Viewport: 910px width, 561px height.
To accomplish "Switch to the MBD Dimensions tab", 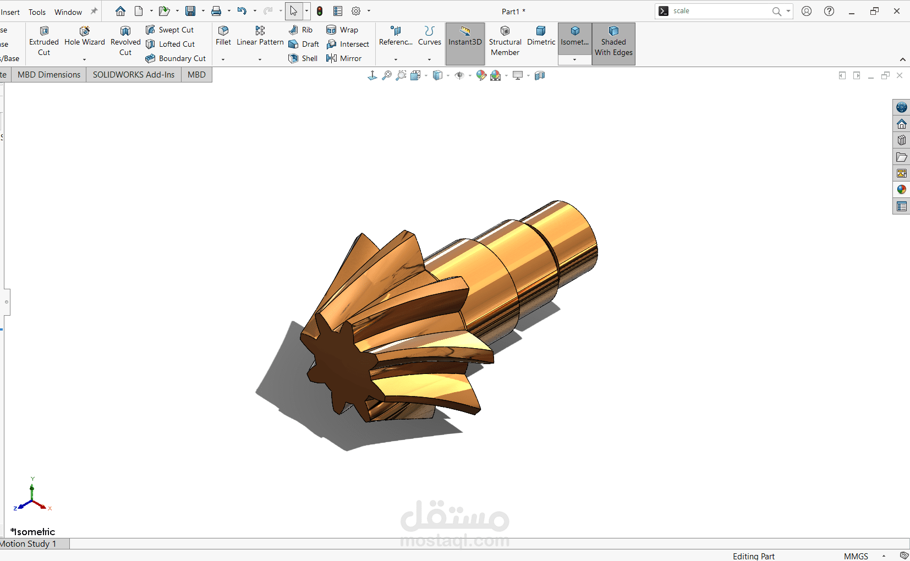I will pos(49,75).
